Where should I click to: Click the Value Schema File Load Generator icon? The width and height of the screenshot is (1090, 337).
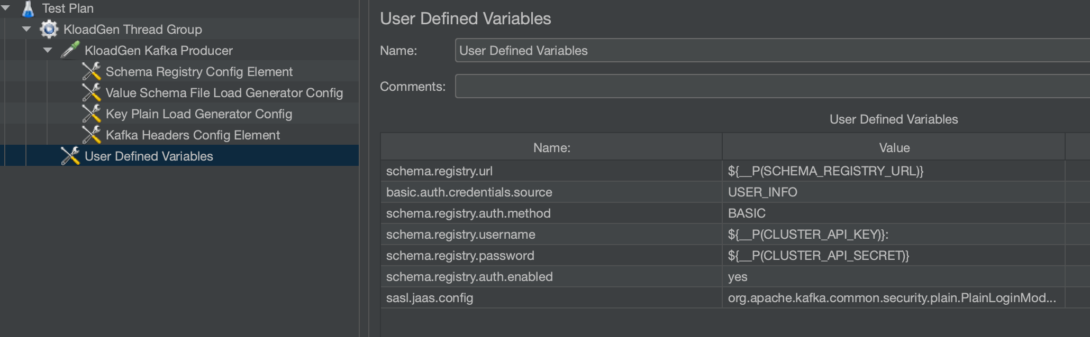(92, 92)
